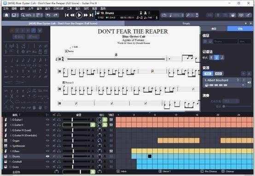Screen dimensions: 255x176
Task: Select the E.Guitar III (Lead) track
Action: point(22,130)
